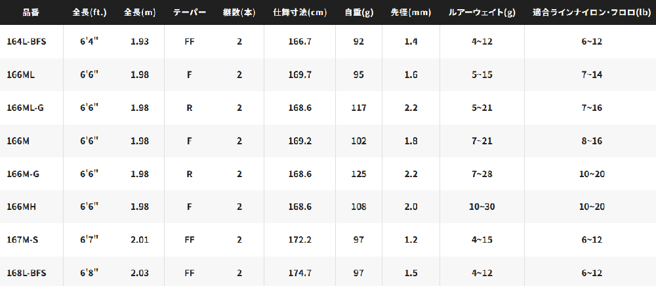The height and width of the screenshot is (286, 656).
Task: Click the 自重(g) column header
Action: click(x=359, y=12)
